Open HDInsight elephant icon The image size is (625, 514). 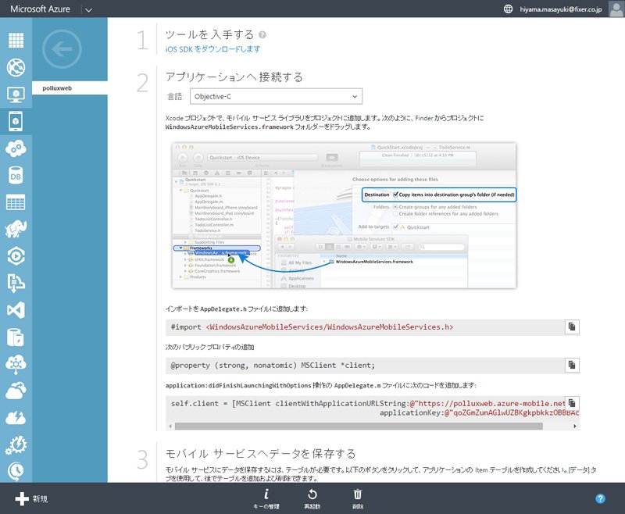tap(16, 229)
